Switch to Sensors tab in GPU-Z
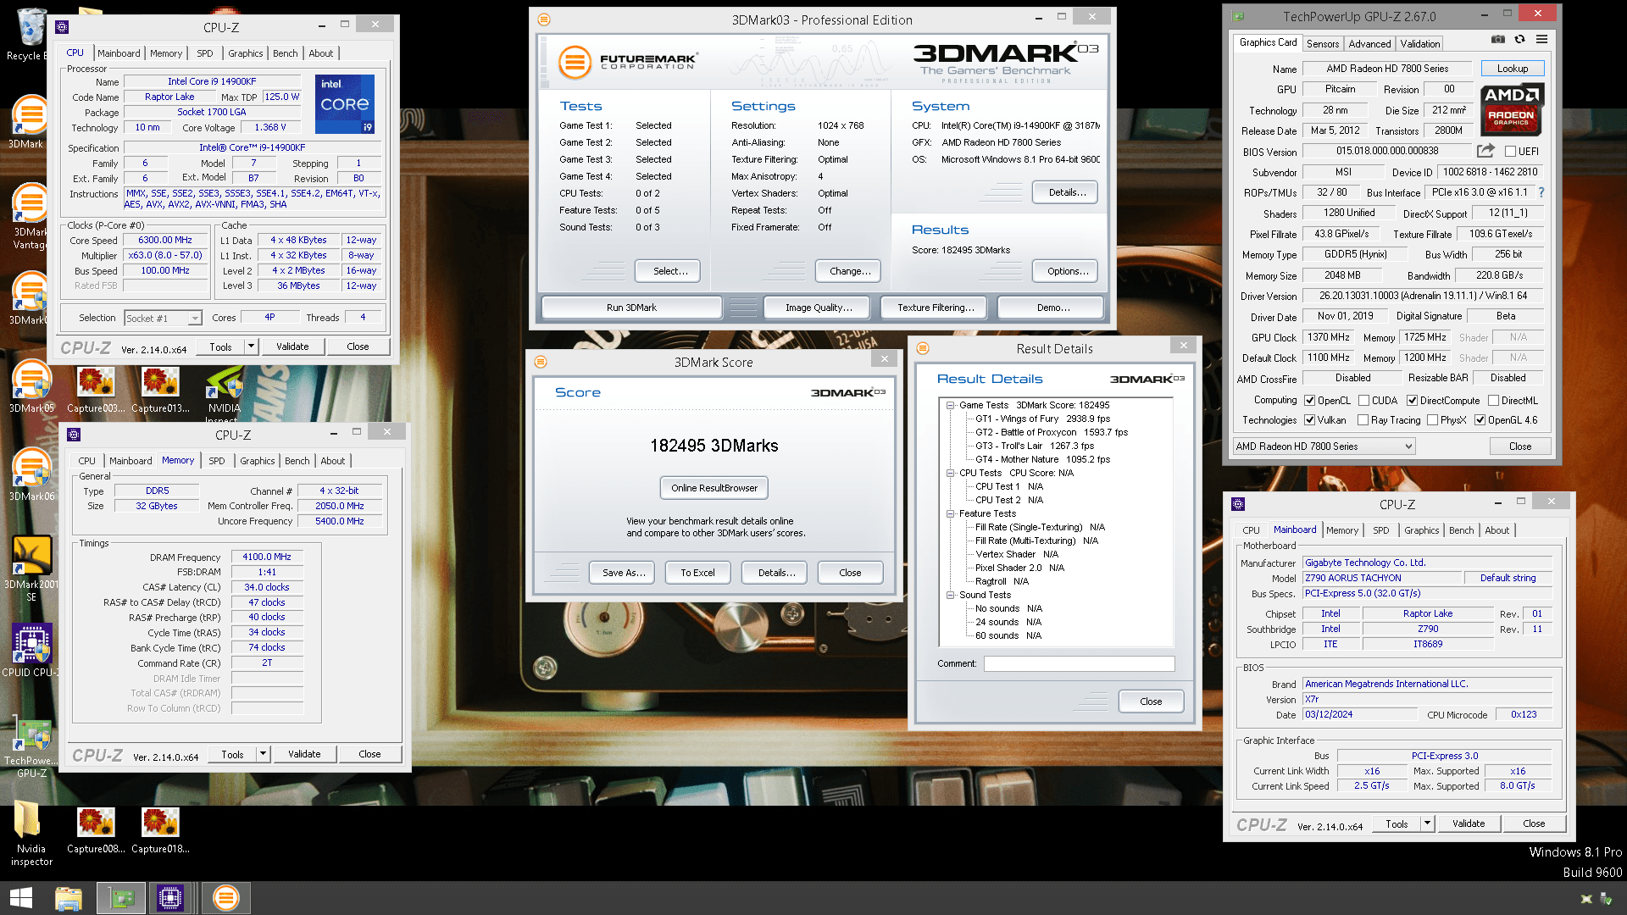The image size is (1627, 915). tap(1322, 43)
